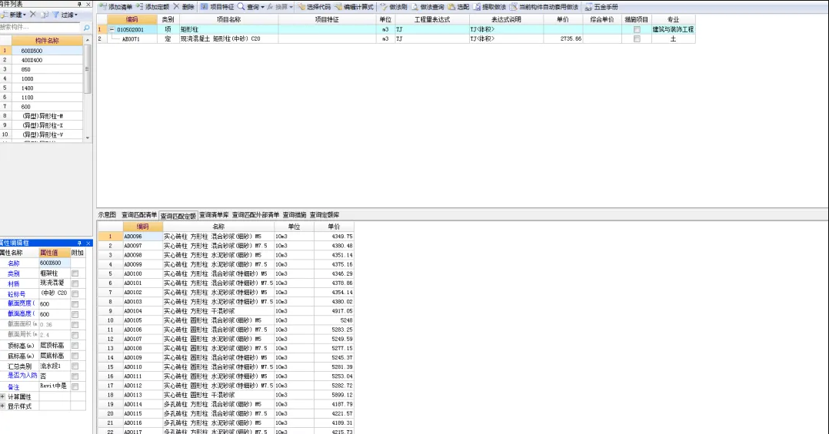Click the 搜索构件 search input field
Screen dimensions: 829x434
coord(41,28)
